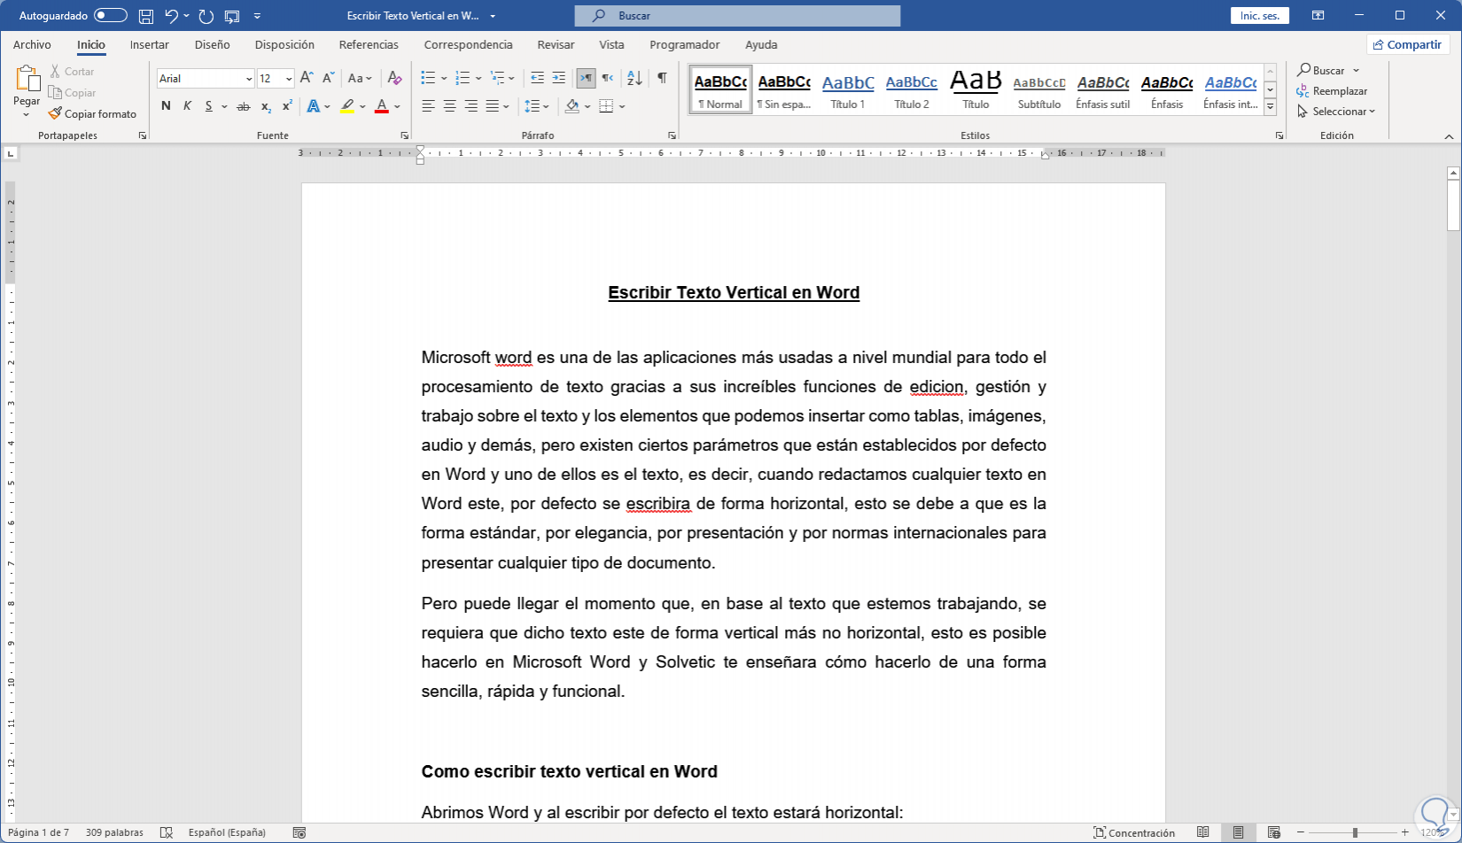Apply the red font color
1462x843 pixels.
[382, 106]
